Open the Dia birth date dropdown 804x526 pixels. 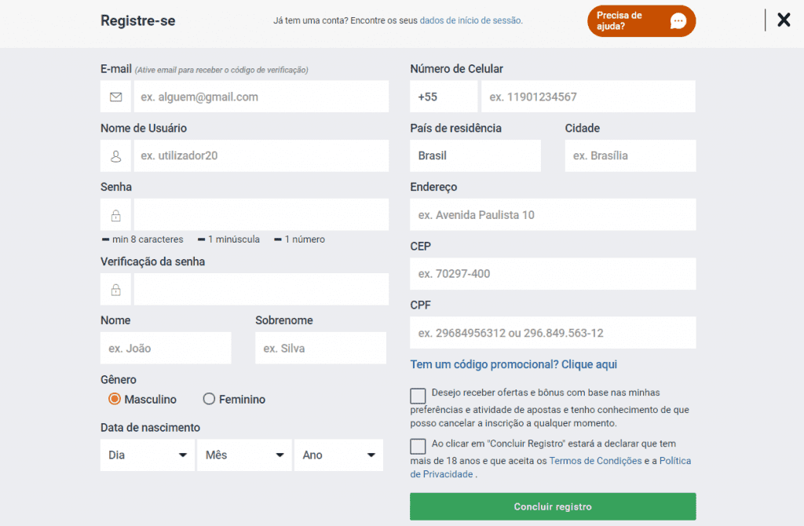coord(148,455)
